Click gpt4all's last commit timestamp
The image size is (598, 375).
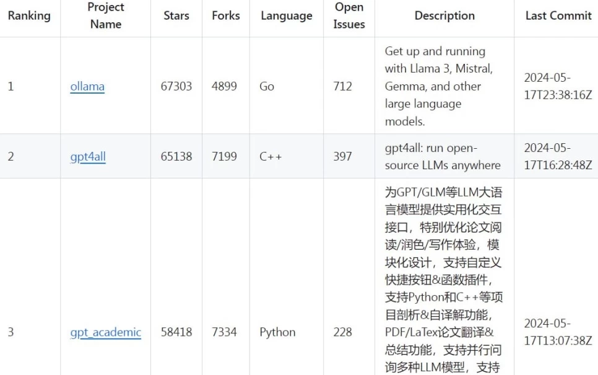558,157
